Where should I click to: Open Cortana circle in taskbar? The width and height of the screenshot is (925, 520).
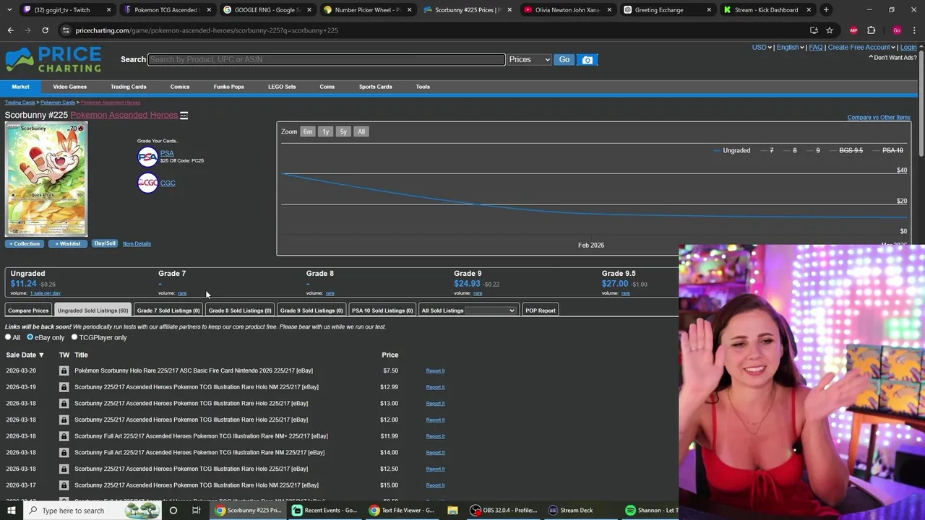click(173, 511)
